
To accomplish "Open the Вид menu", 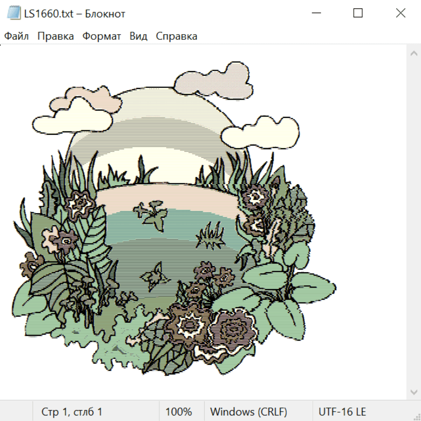I will click(138, 36).
